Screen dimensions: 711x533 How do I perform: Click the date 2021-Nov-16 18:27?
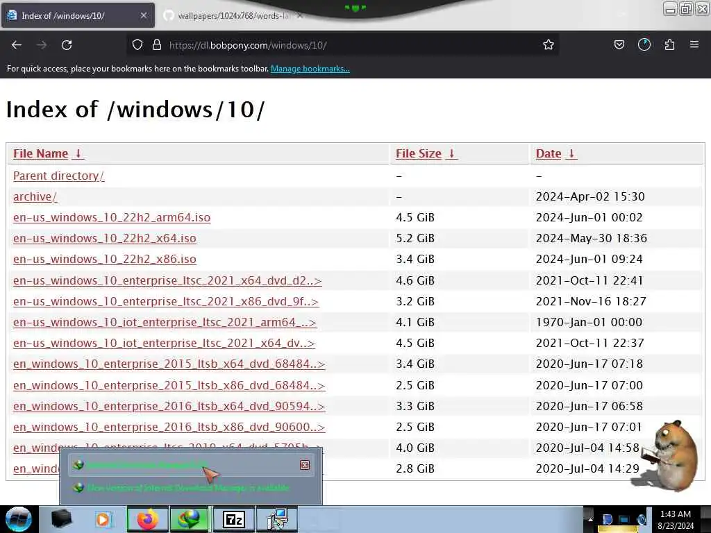click(x=591, y=301)
